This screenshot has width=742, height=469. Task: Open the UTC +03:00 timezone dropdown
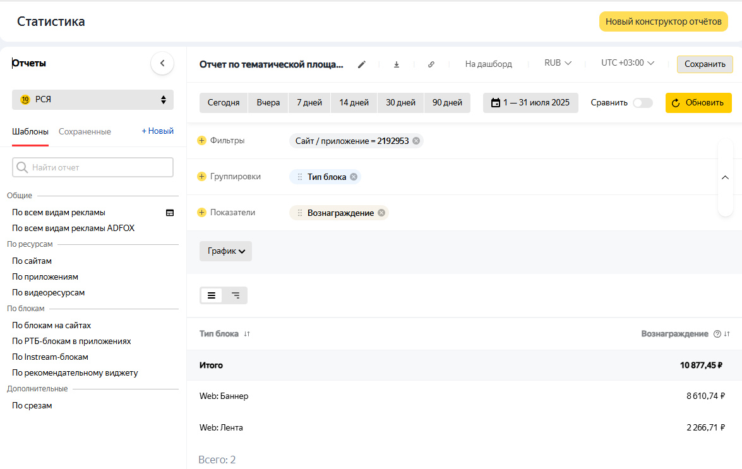(627, 63)
